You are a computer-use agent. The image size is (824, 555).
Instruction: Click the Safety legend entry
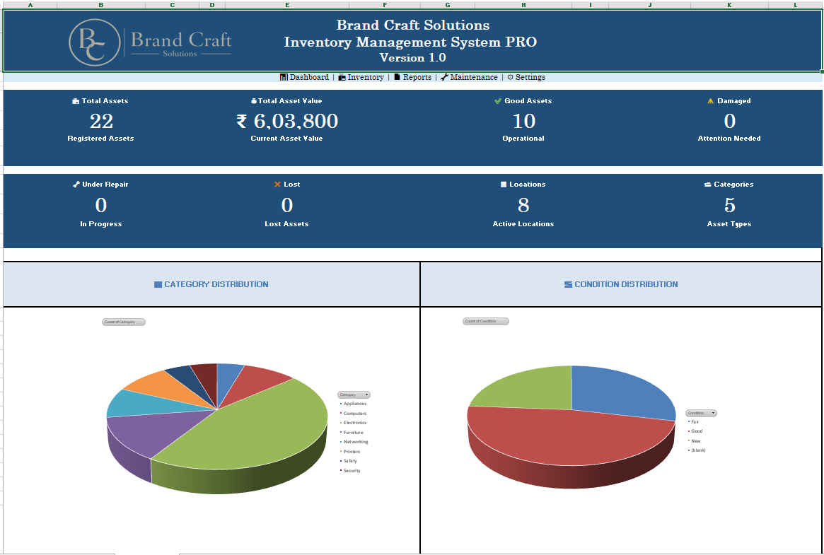pos(350,461)
